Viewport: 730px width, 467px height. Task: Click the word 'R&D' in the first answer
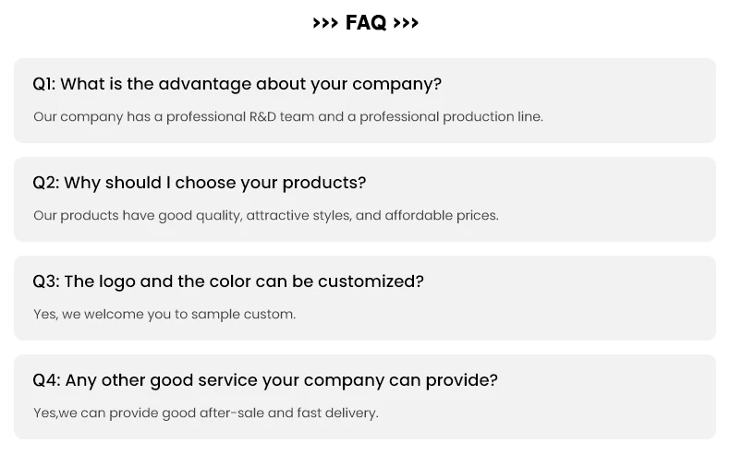262,117
